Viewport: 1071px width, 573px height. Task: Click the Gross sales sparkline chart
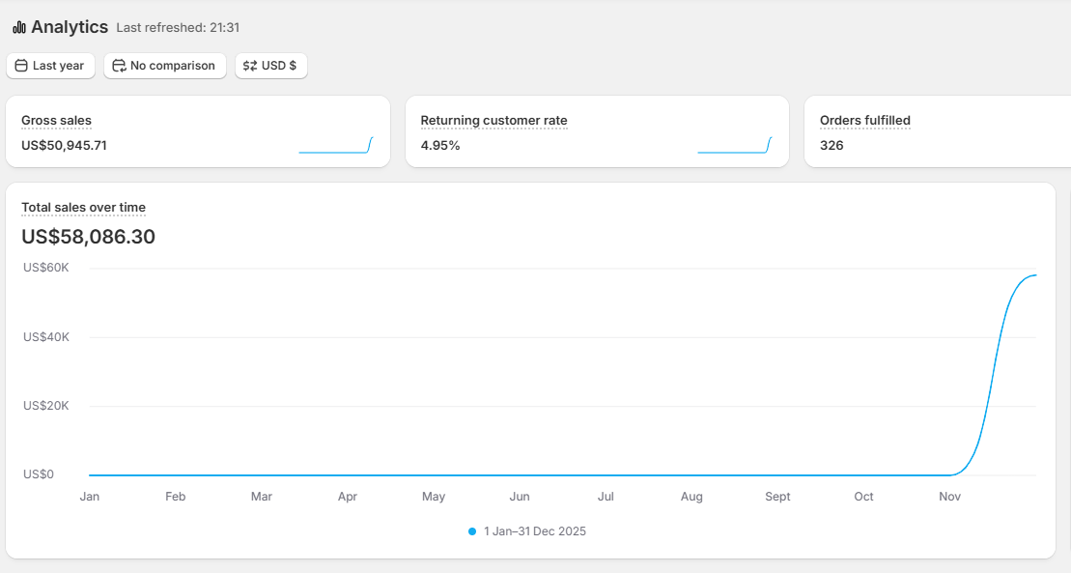(x=336, y=145)
